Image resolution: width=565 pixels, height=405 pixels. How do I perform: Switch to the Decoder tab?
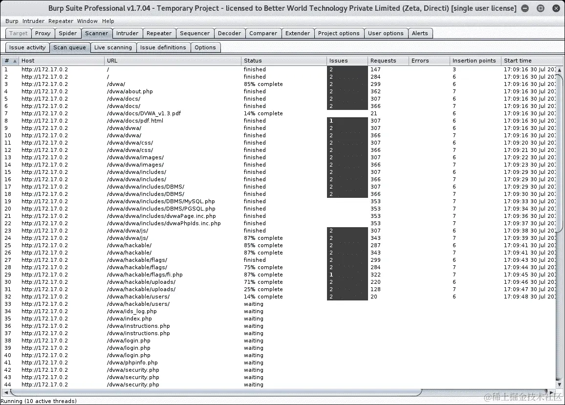tap(230, 33)
